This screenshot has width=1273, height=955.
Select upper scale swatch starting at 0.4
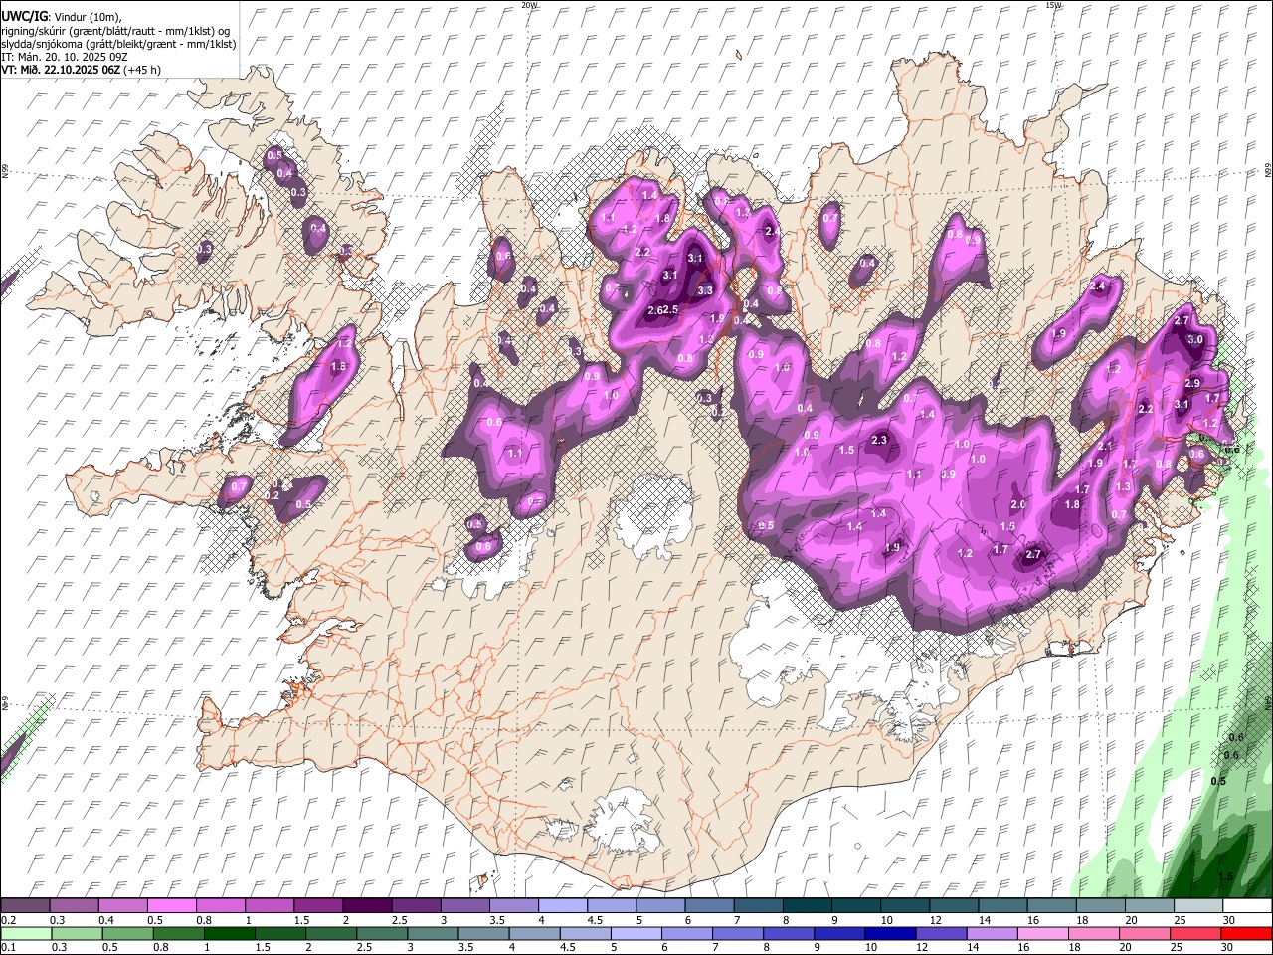[x=122, y=906]
